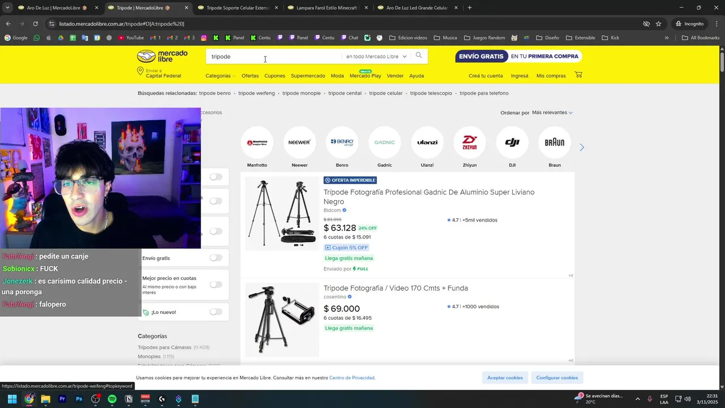This screenshot has height=408, width=725.
Task: Show hidden system tray icons
Action: [x=637, y=399]
